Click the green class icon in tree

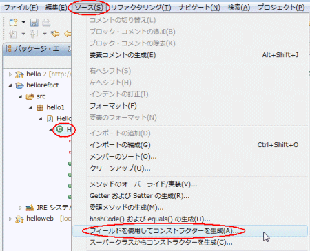point(59,129)
